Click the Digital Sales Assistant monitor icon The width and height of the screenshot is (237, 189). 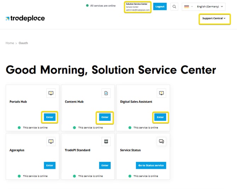pos(161,93)
